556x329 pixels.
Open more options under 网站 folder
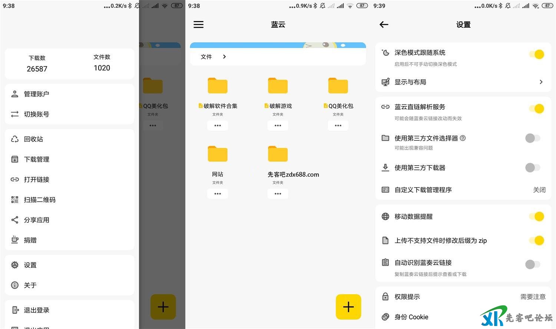218,194
